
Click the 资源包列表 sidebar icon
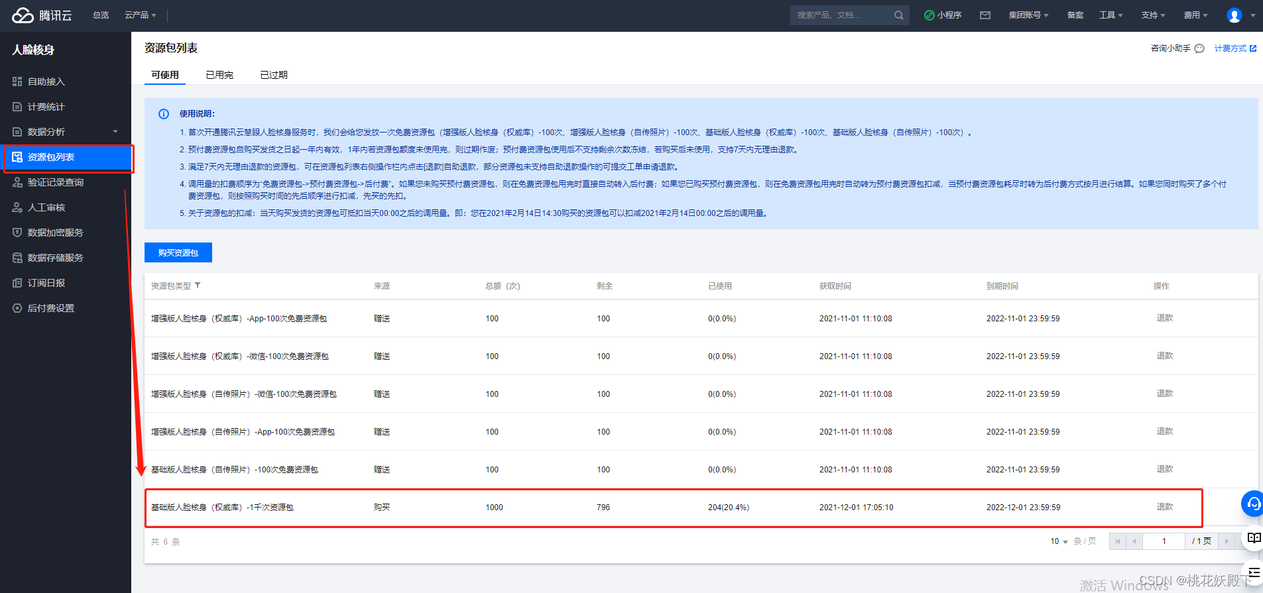coord(17,157)
